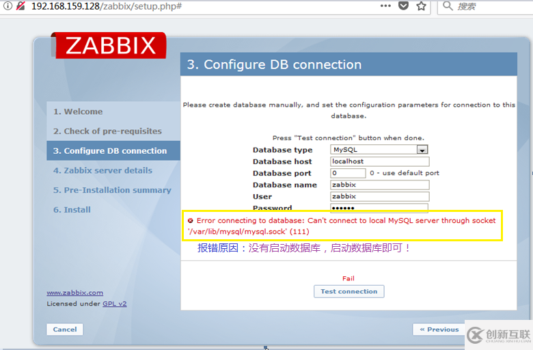Viewport: 533px width, 350px height.
Task: Click the 'Press "Test connection" button when done.' text
Action: [348, 138]
